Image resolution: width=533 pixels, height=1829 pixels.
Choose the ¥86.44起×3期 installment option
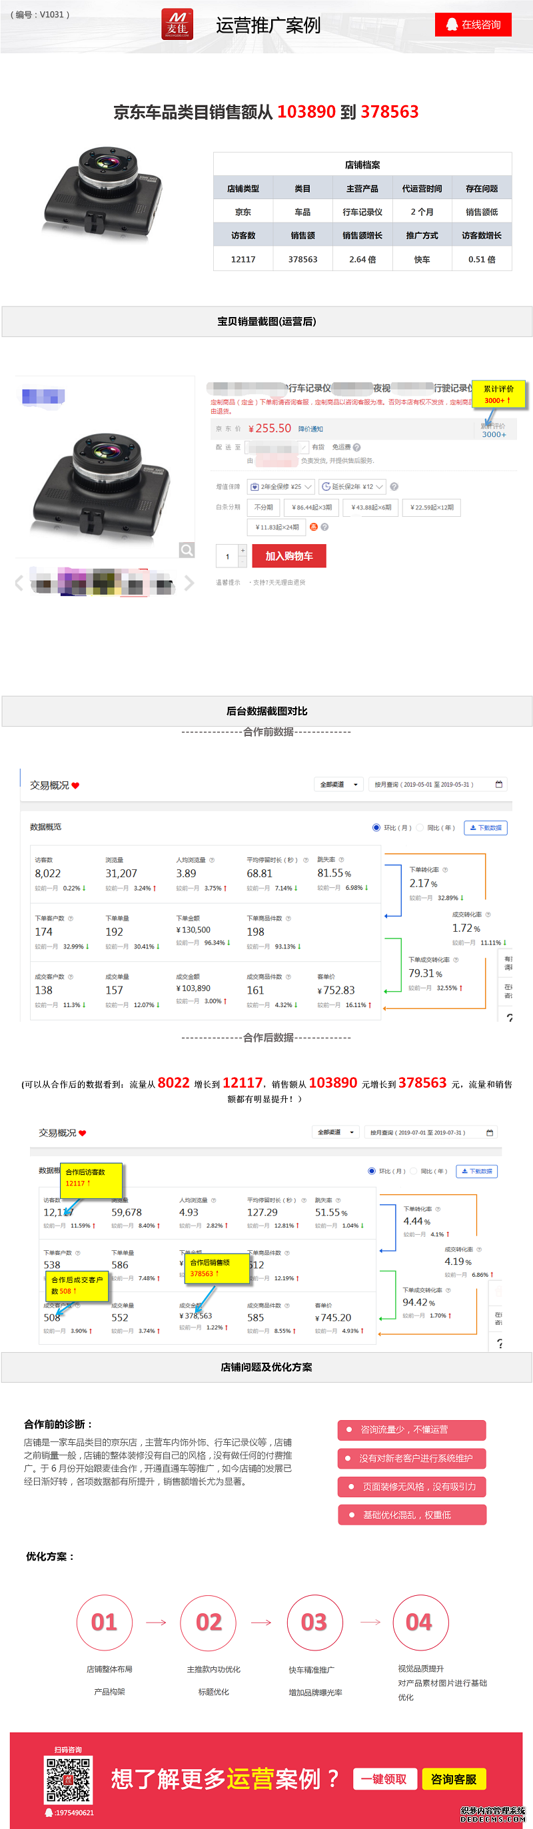click(311, 507)
